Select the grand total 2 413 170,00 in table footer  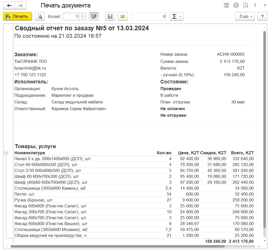coord(241,241)
